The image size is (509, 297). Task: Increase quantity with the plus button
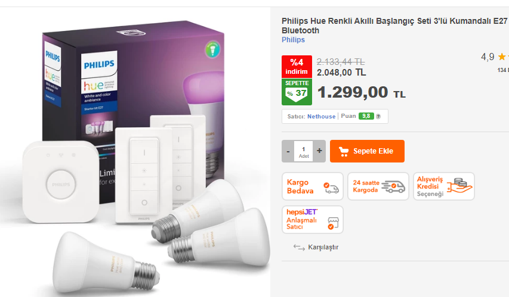point(319,151)
